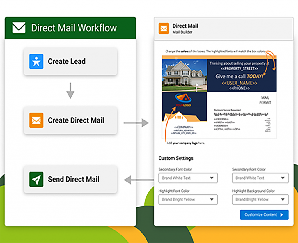Image resolution: width=298 pixels, height=243 pixels.
Task: Open the second Secondary Font Color dropdown
Action: [260, 178]
